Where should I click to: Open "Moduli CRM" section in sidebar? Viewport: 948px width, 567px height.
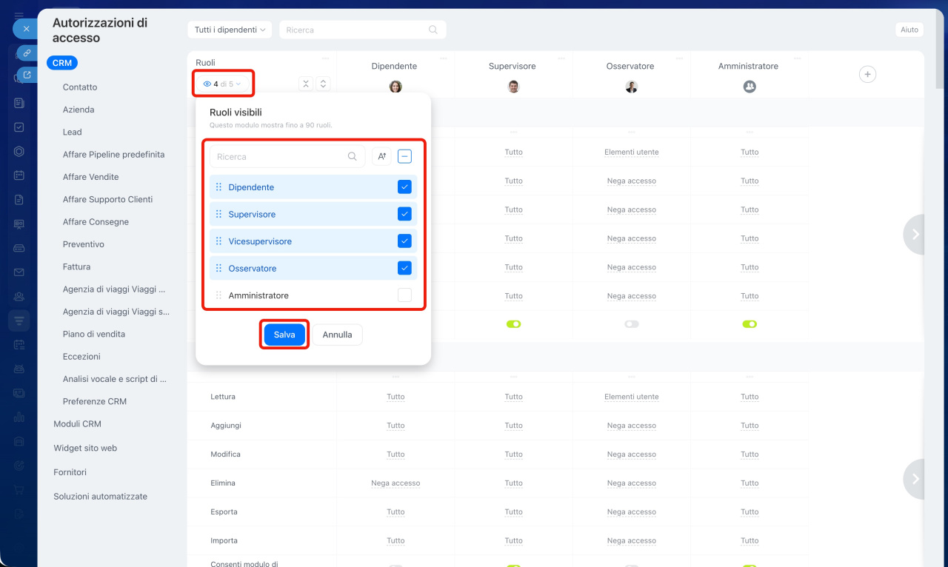[x=77, y=424]
